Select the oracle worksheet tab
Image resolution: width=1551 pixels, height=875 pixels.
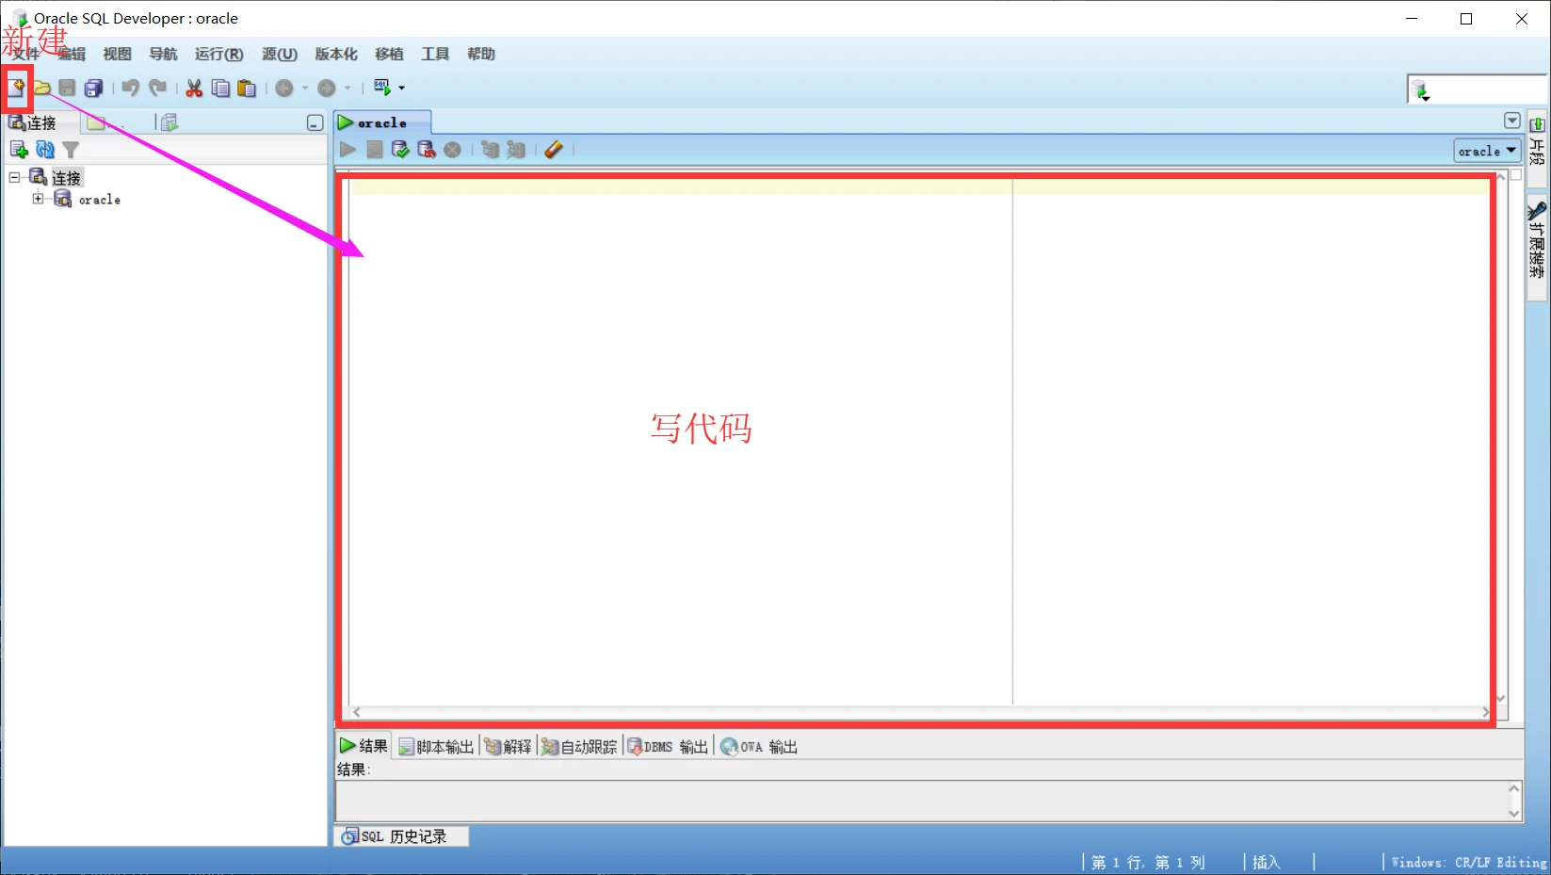pos(382,122)
